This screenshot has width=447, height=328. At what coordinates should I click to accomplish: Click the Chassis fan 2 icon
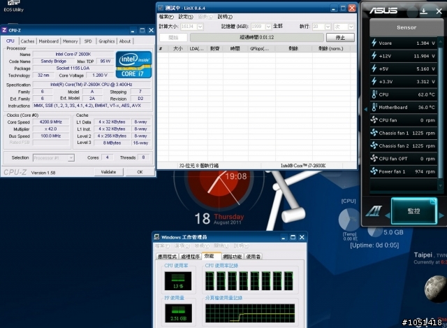click(x=374, y=145)
